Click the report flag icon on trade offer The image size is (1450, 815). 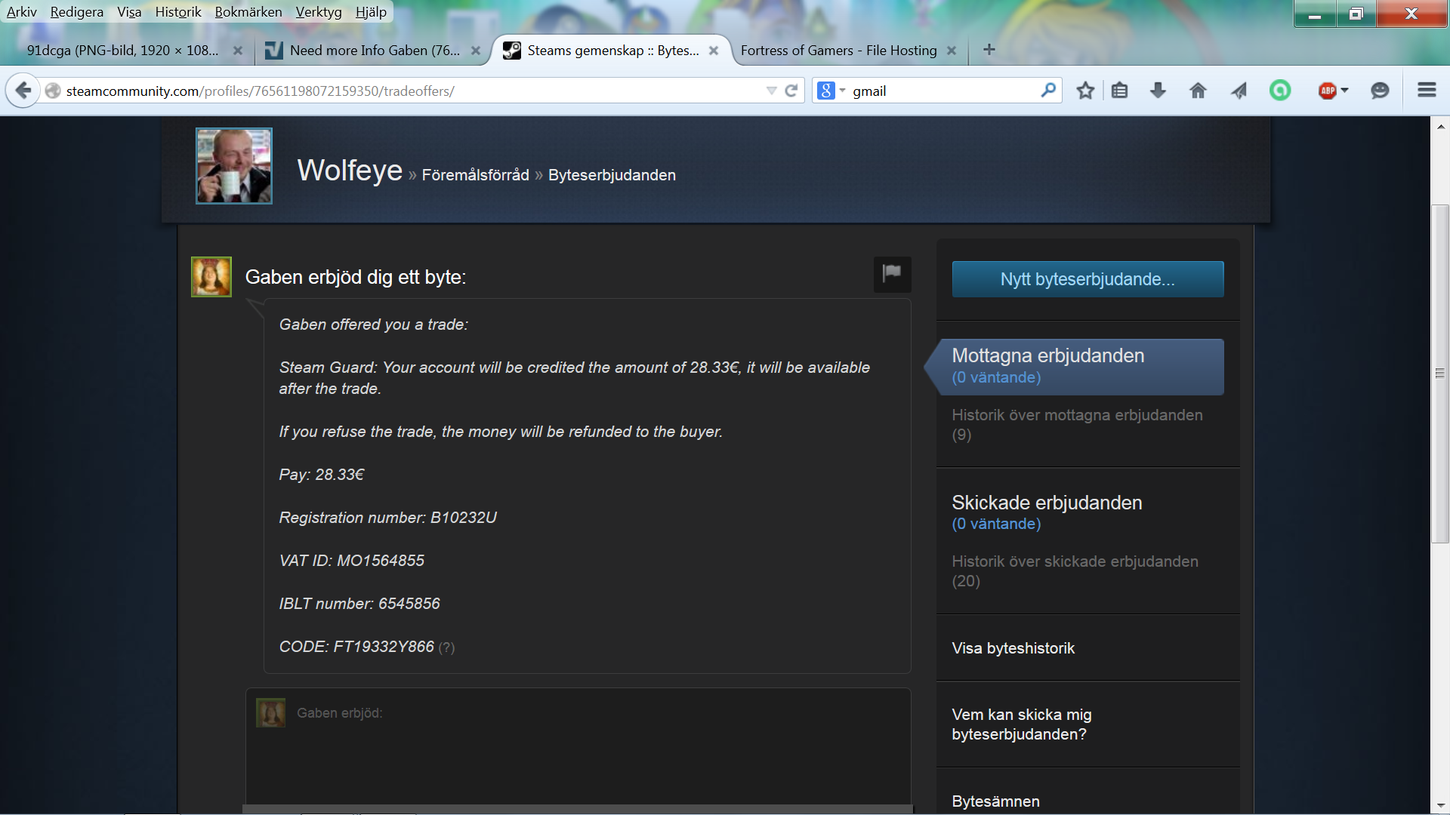tap(892, 273)
